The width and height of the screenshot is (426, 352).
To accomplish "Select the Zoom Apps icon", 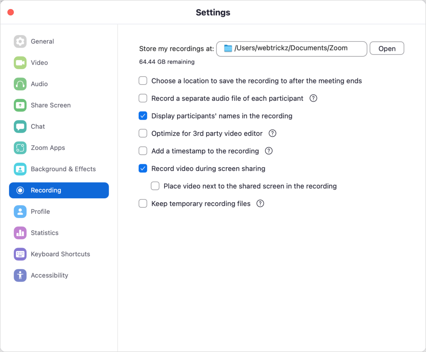I will (20, 148).
